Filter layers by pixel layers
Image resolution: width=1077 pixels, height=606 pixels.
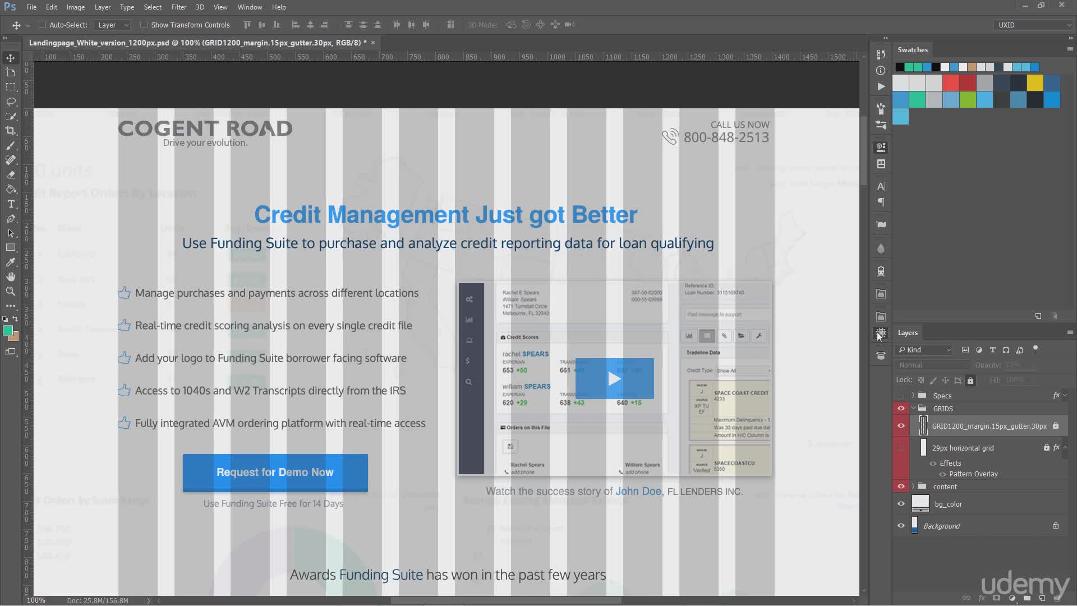click(x=965, y=350)
